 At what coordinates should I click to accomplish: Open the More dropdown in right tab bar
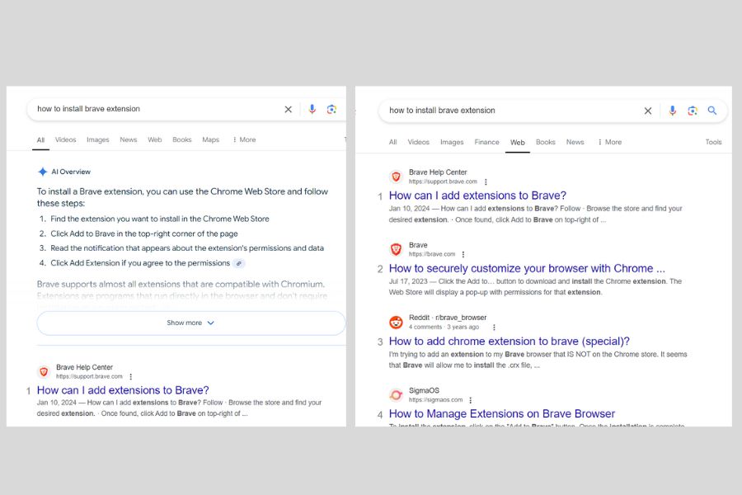[609, 142]
